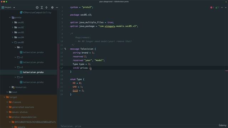Click 'int32' on the price field line

click(76, 68)
